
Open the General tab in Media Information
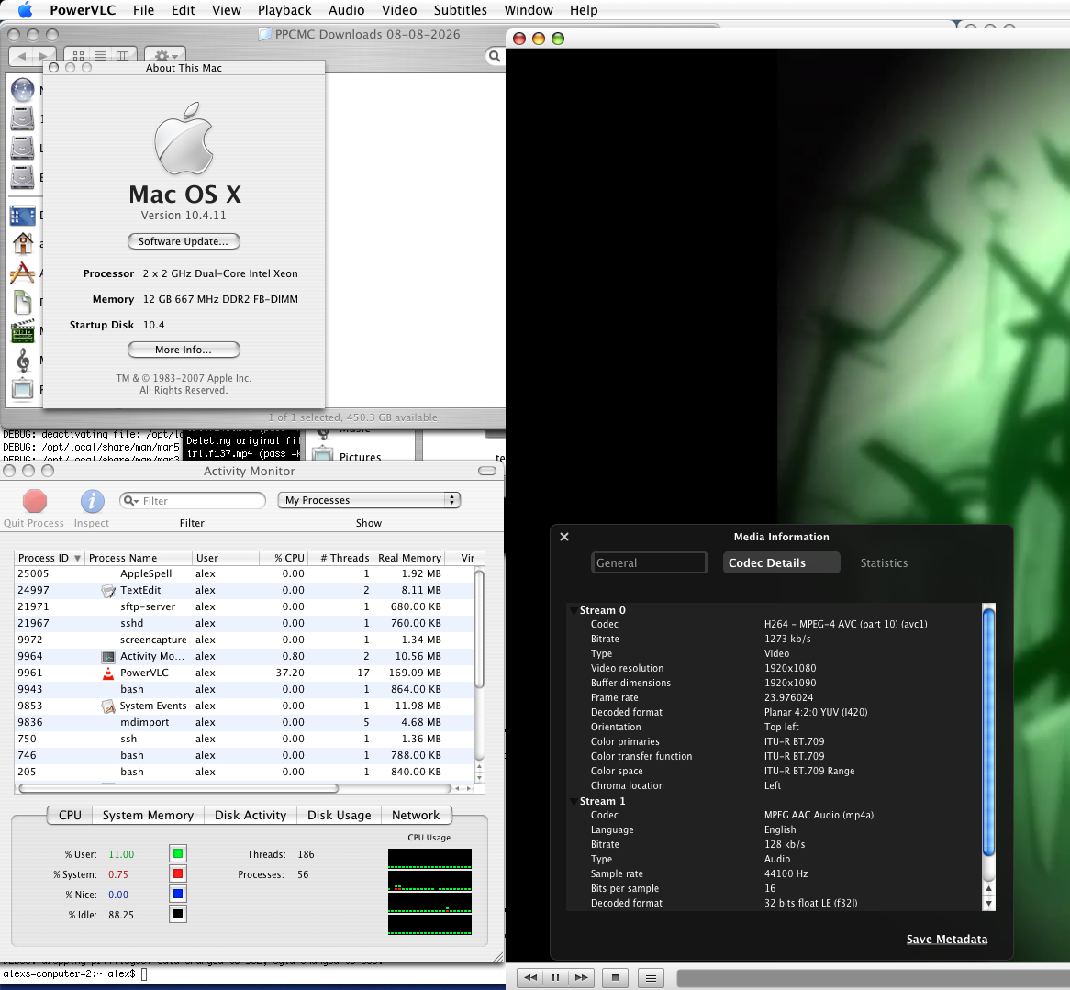(649, 562)
